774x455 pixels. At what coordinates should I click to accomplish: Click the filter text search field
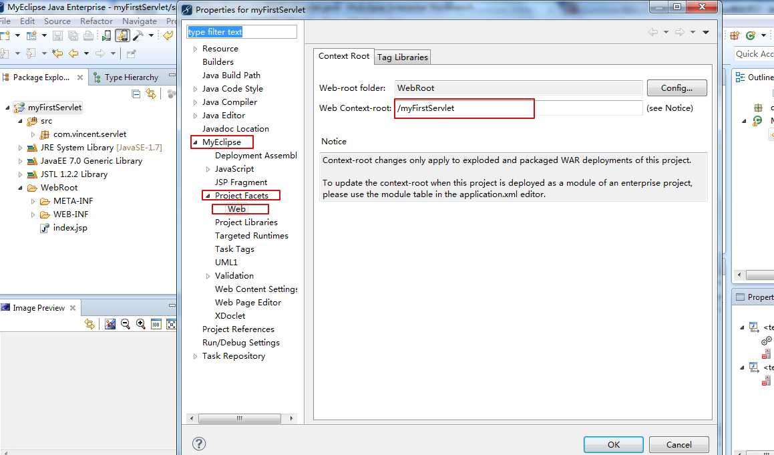pos(242,31)
